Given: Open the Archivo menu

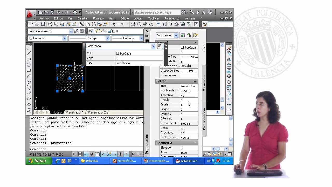Looking at the screenshot, I should [44, 18].
